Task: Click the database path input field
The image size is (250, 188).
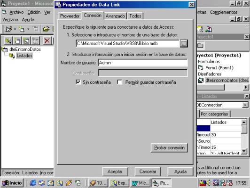Action: click(127, 43)
